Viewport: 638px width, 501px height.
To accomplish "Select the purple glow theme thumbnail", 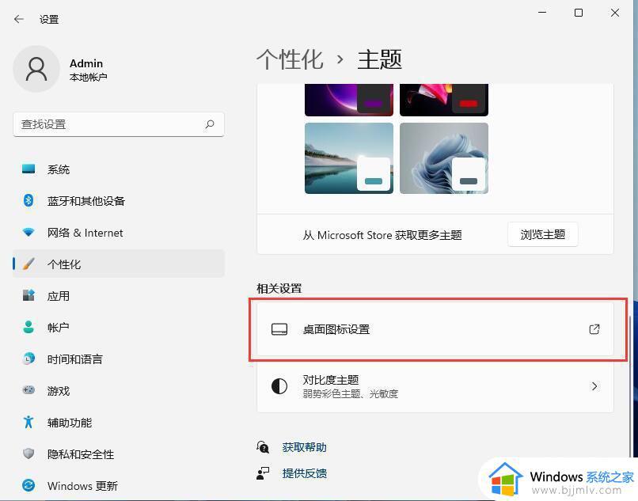I will click(x=349, y=100).
